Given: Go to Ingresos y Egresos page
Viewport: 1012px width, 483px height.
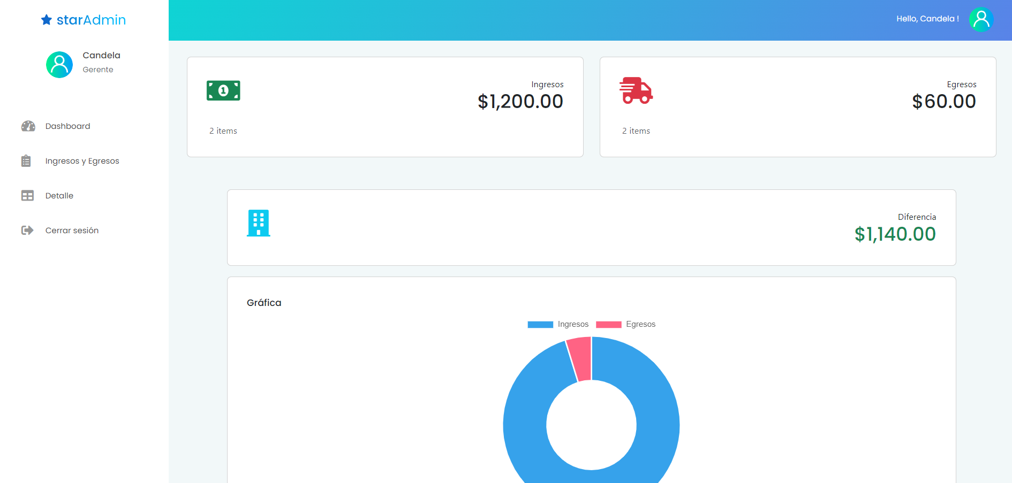Looking at the screenshot, I should click(82, 161).
